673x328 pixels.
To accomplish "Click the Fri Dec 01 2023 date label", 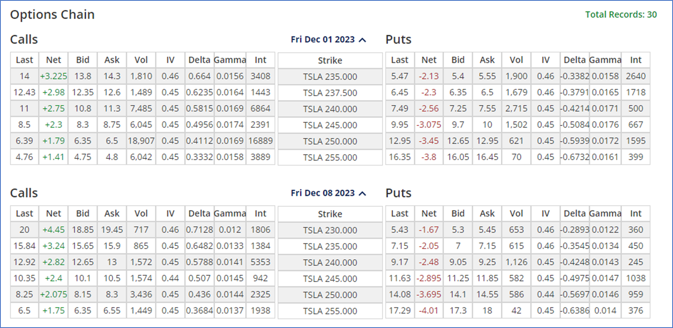I will pos(323,39).
